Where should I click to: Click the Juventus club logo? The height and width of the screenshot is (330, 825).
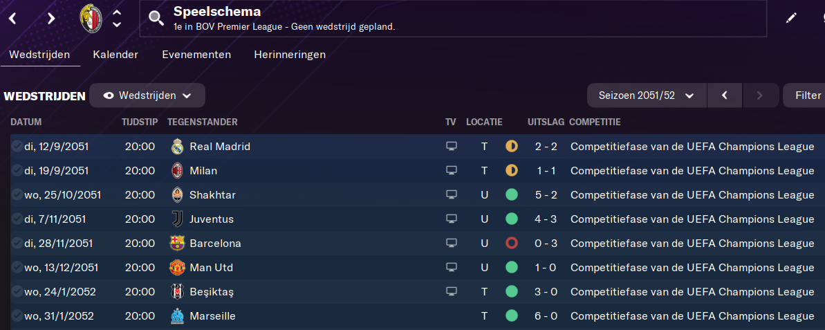coord(177,219)
